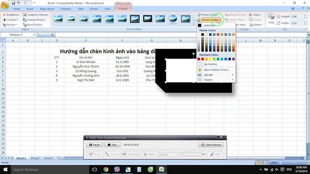Screen dimensions: 310x174
Task: Click cell with name Lê Đức Nhuận
Action: [x=86, y=62]
